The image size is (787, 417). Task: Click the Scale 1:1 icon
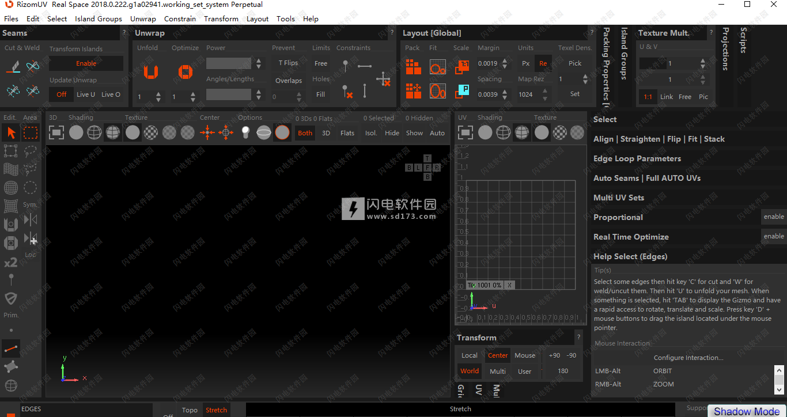461,67
